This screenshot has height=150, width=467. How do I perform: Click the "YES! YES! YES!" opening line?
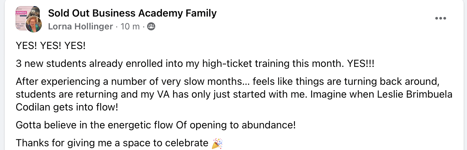click(51, 45)
